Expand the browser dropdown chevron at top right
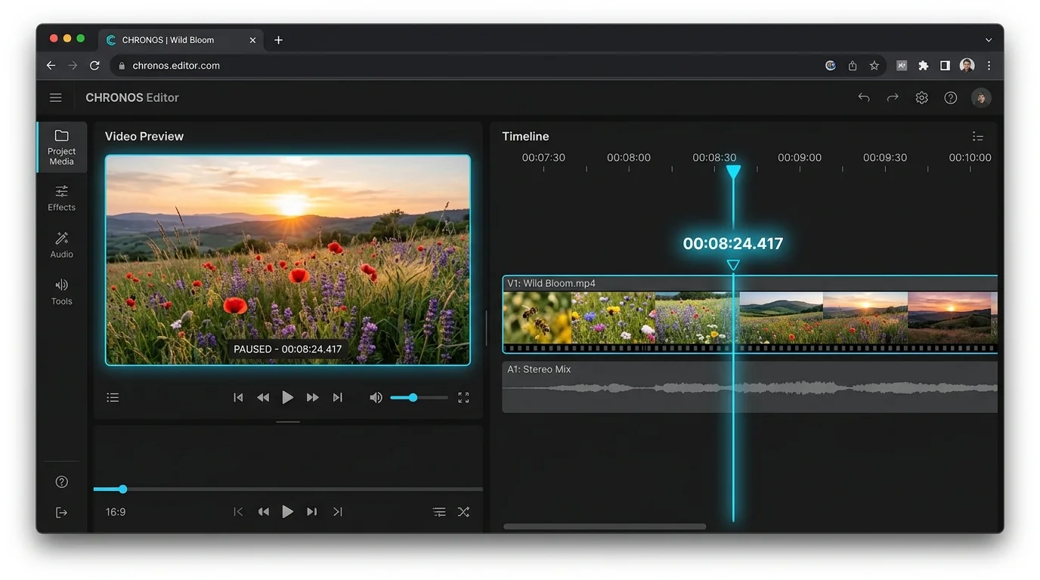1040x580 pixels. tap(988, 39)
